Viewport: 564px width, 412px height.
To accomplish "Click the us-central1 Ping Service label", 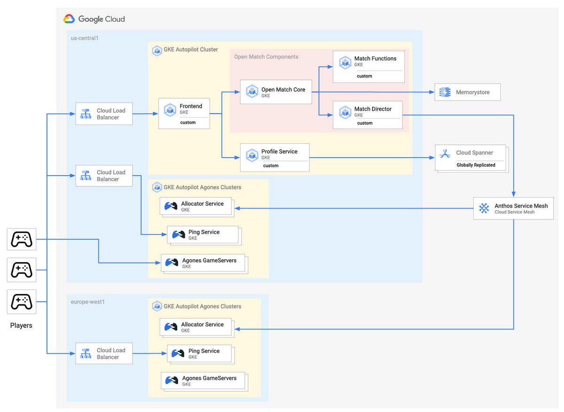I will (204, 232).
